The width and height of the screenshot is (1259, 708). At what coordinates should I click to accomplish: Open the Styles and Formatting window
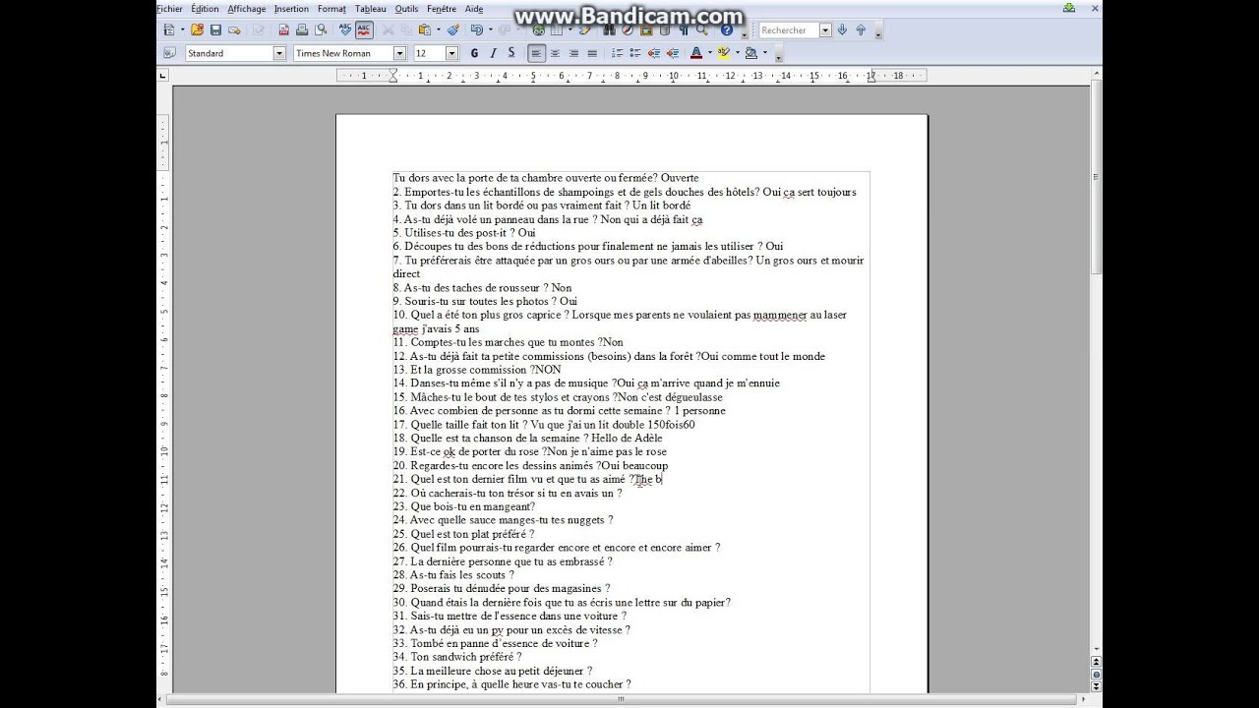[x=169, y=53]
